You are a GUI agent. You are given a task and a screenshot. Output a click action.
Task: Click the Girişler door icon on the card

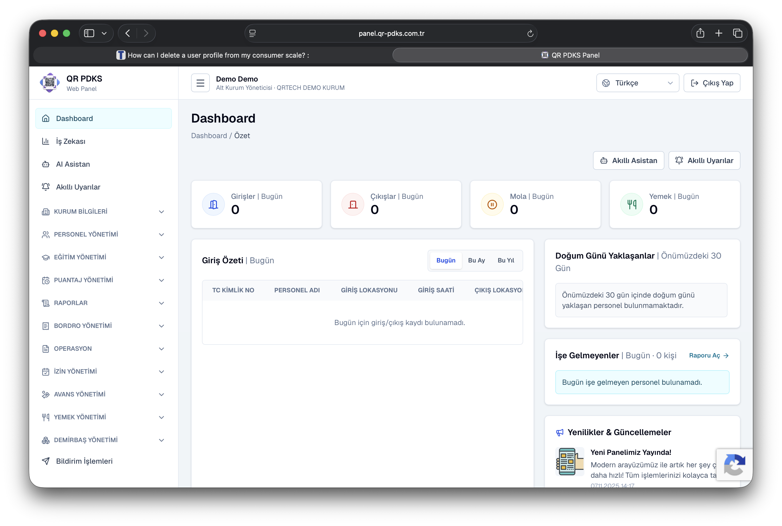tap(213, 204)
